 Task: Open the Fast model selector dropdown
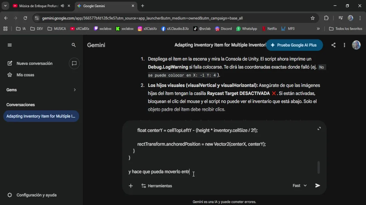tap(299, 186)
